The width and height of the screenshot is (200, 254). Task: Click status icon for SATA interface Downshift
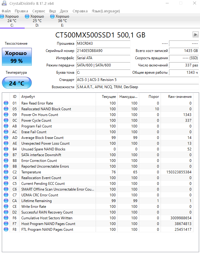tap(6, 155)
